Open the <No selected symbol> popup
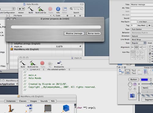Viewport: 153px width, 113px height. point(58,70)
